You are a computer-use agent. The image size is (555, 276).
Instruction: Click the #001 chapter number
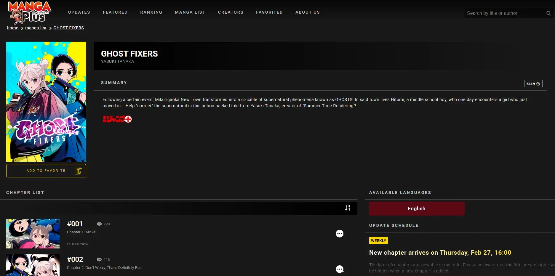pyautogui.click(x=75, y=224)
